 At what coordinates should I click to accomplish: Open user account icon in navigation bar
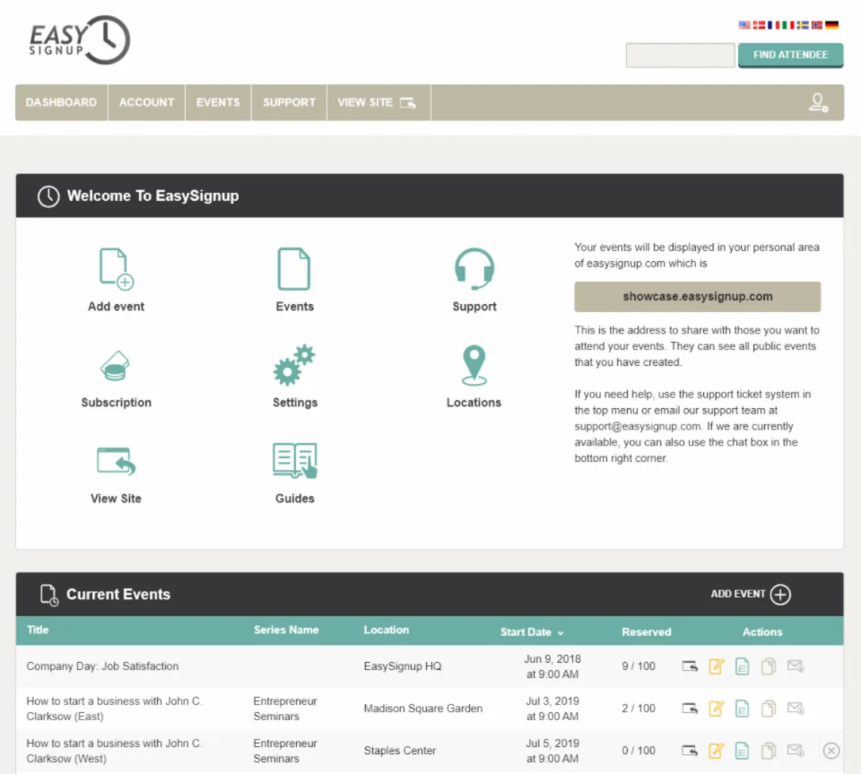[x=818, y=103]
